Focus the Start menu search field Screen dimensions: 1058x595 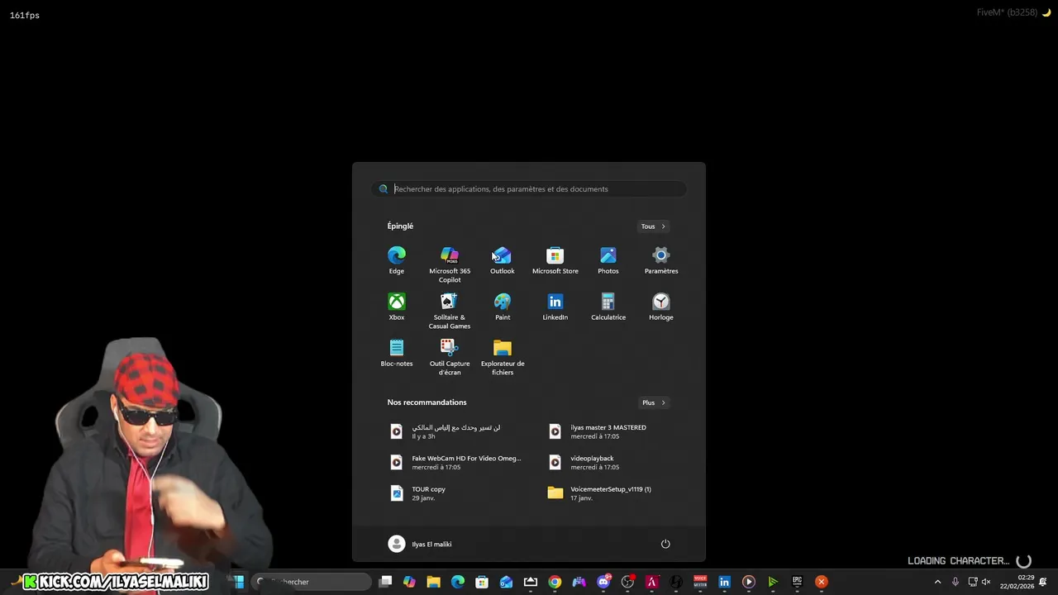[x=529, y=189]
